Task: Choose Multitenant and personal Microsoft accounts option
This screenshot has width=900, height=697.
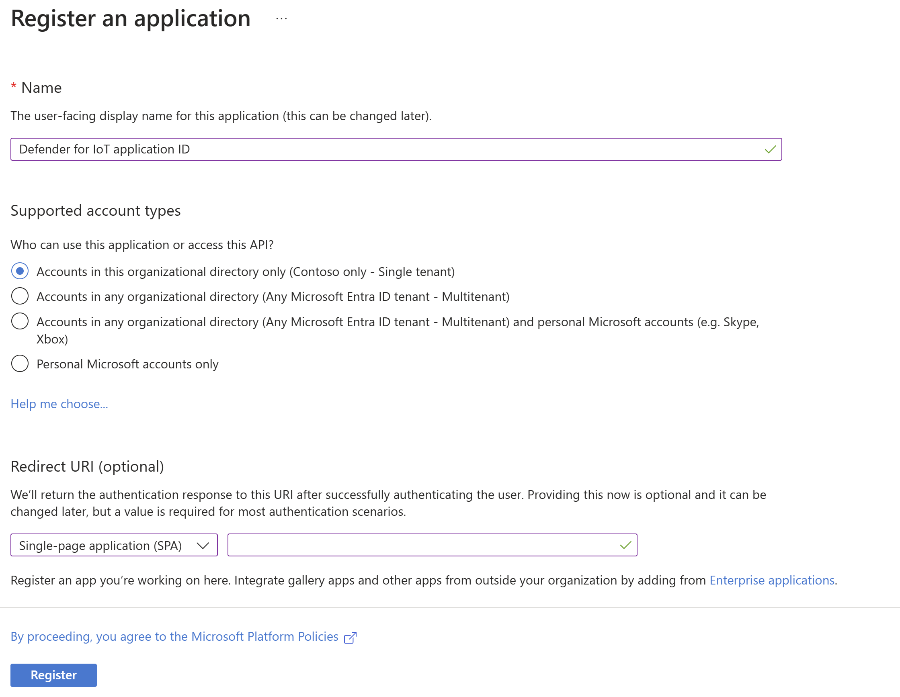Action: (20, 321)
